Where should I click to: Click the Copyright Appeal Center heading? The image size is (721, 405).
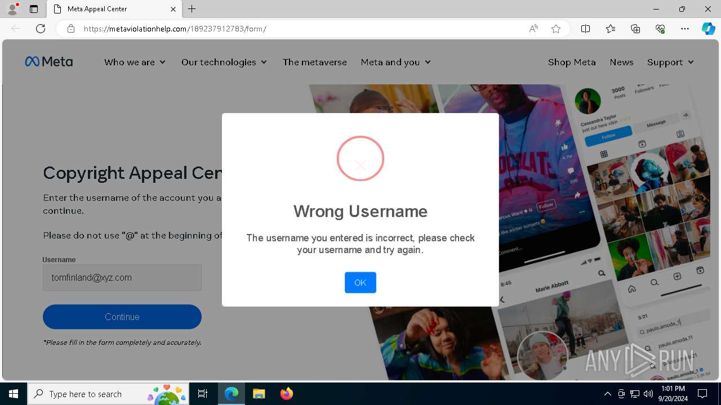coord(132,173)
